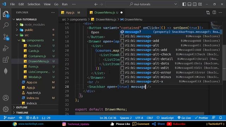Screen dimensions: 226x127
Task: Open Source Control view with 13 changes
Action: 6,37
